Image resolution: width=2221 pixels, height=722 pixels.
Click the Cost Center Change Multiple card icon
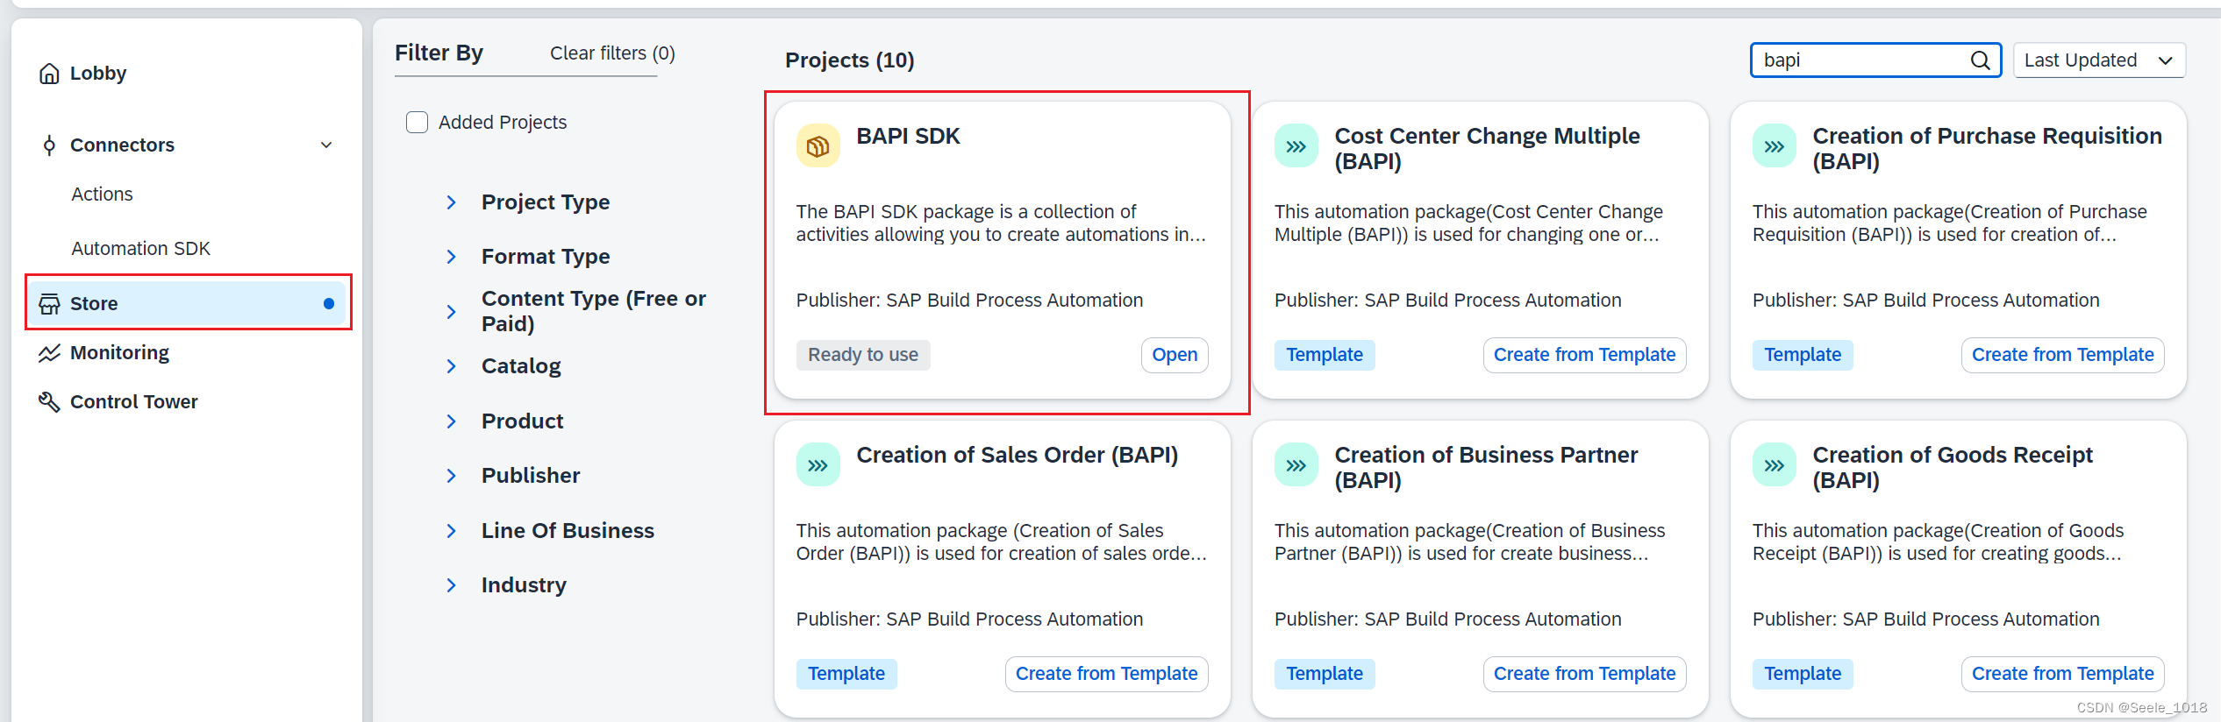pyautogui.click(x=1296, y=146)
